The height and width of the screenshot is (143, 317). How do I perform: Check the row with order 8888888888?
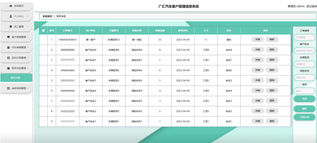click(43, 50)
